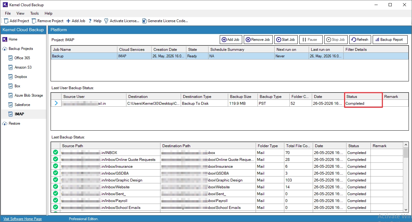This screenshot has height=222, width=412.
Task: Click the Add Job plus icon in toolbar
Action: [x=68, y=21]
